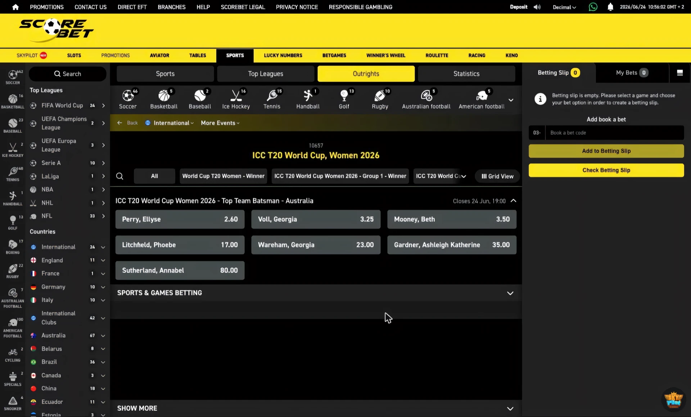Open Aviator from the game menu
The image size is (691, 417).
pos(159,55)
